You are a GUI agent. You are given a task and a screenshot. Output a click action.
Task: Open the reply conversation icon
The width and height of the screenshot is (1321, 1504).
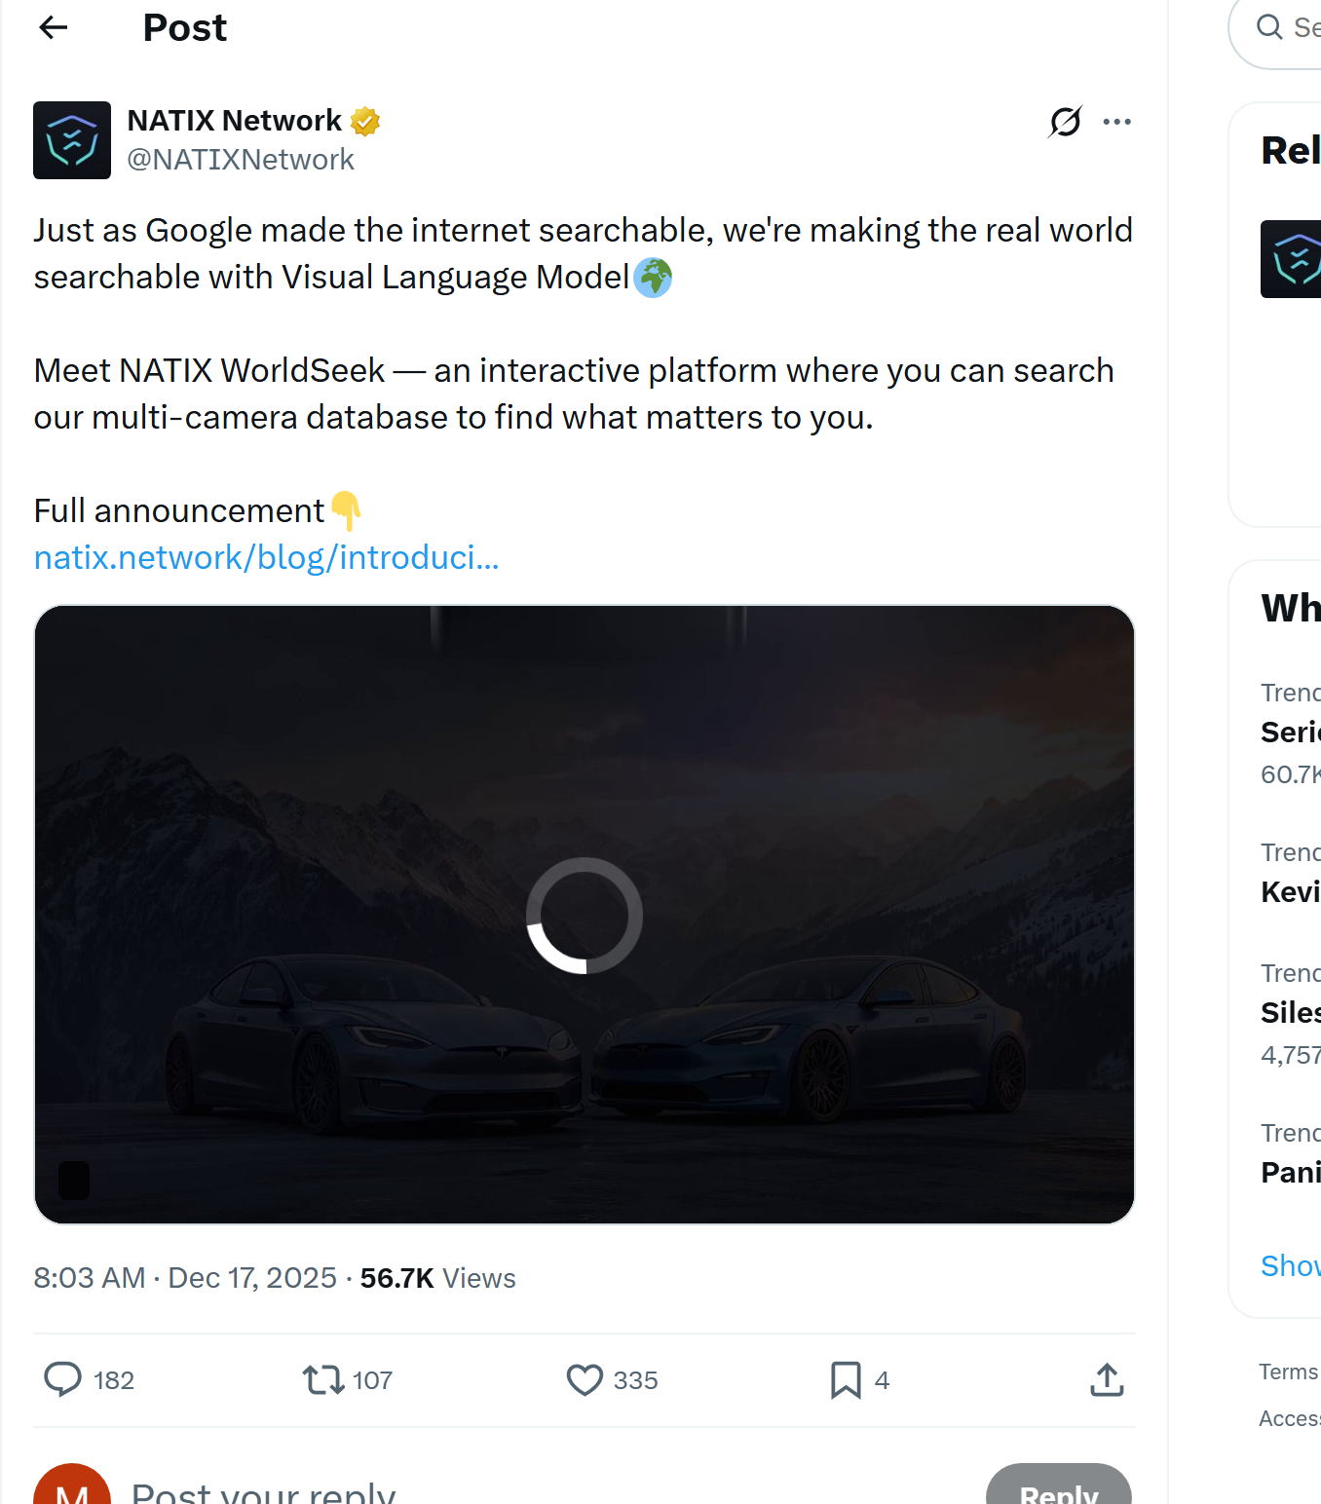[x=62, y=1380]
